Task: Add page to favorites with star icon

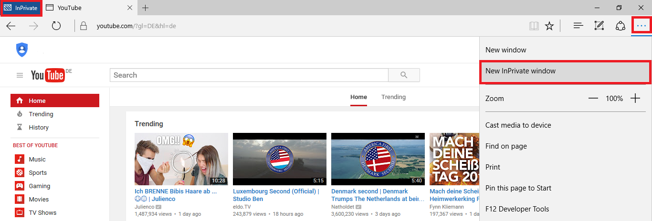Action: [x=549, y=26]
